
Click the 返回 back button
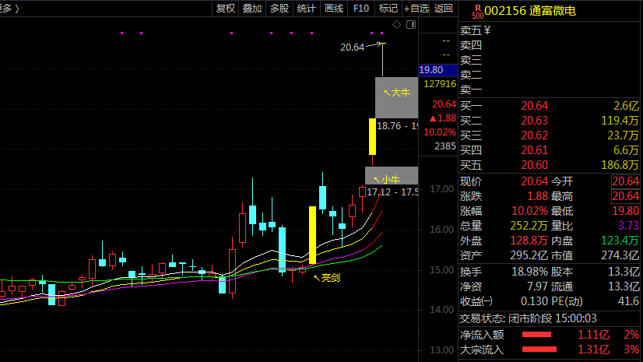tap(443, 9)
